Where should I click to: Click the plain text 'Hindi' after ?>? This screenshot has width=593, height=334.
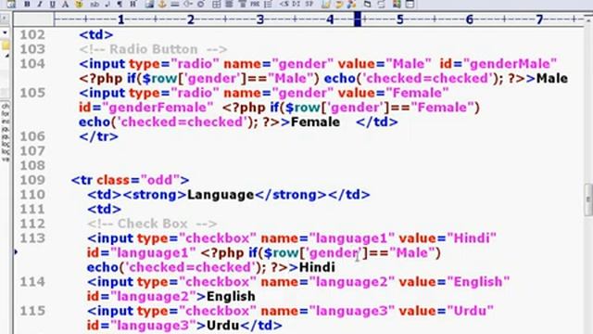317,267
